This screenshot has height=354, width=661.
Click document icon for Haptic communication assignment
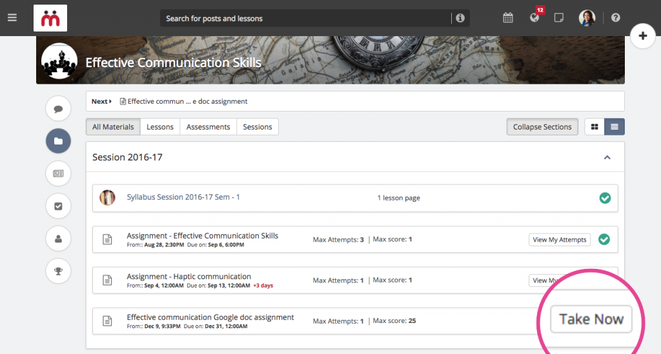tap(108, 280)
